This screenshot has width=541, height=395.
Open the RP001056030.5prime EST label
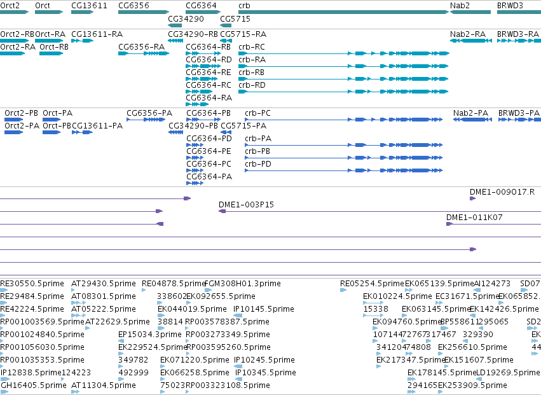pyautogui.click(x=42, y=347)
